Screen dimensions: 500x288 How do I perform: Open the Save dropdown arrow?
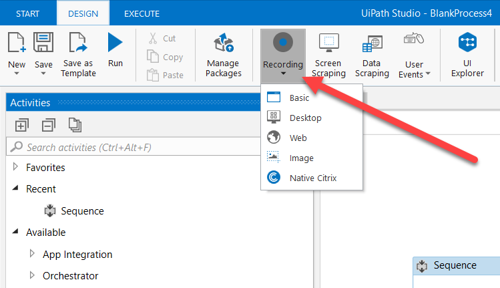tap(43, 74)
